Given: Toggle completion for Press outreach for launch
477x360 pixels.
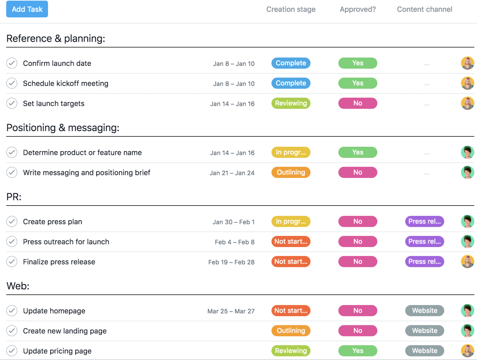Looking at the screenshot, I should [x=12, y=241].
